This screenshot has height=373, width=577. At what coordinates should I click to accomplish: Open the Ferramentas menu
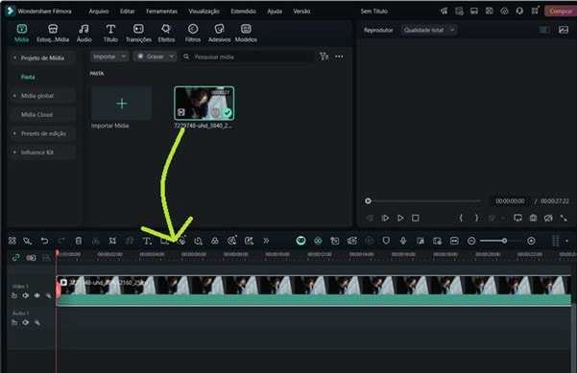point(161,11)
